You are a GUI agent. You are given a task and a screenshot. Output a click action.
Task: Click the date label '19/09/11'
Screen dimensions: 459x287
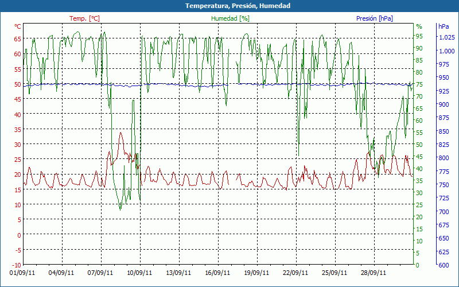coord(256,273)
